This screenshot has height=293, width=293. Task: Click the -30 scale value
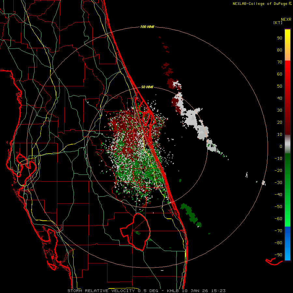(x=278, y=183)
